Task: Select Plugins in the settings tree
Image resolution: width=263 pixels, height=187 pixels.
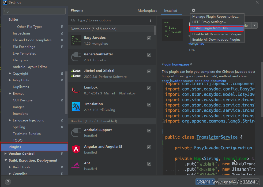Action: (x=34, y=147)
